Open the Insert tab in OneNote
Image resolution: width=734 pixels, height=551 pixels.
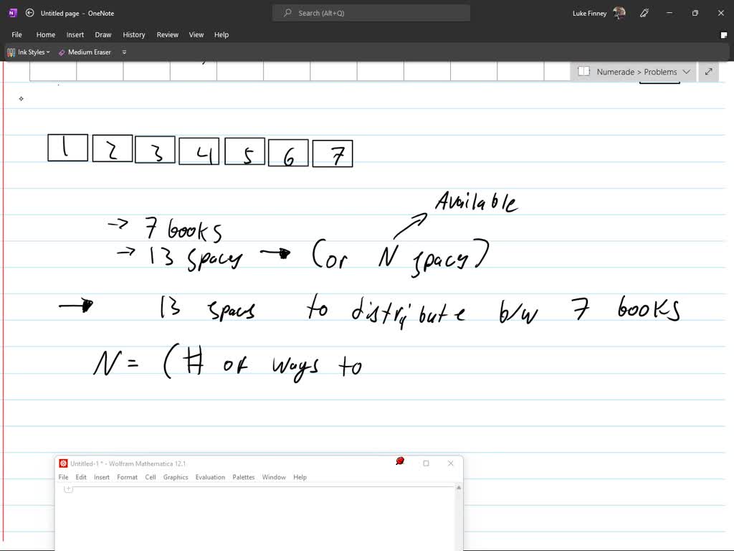pos(75,34)
